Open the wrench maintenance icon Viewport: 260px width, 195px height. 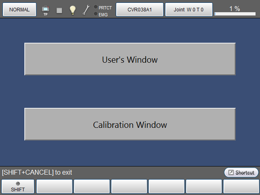click(x=86, y=10)
